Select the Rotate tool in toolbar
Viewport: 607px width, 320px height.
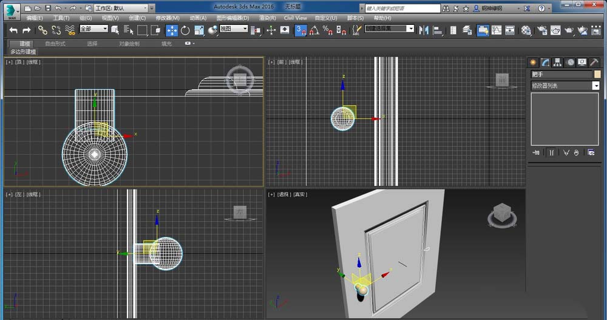[185, 30]
